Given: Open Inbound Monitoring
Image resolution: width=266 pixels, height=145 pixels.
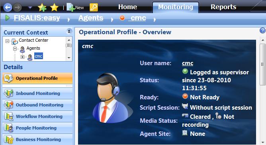Looking at the screenshot, I should [x=37, y=93].
